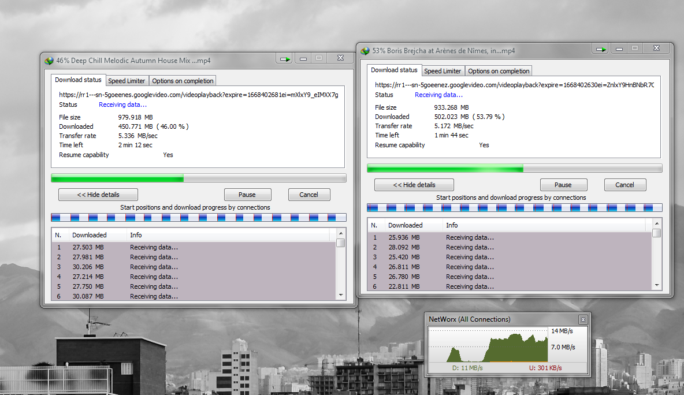Select connection row with 30.206 MB
684x395 pixels.
point(194,267)
